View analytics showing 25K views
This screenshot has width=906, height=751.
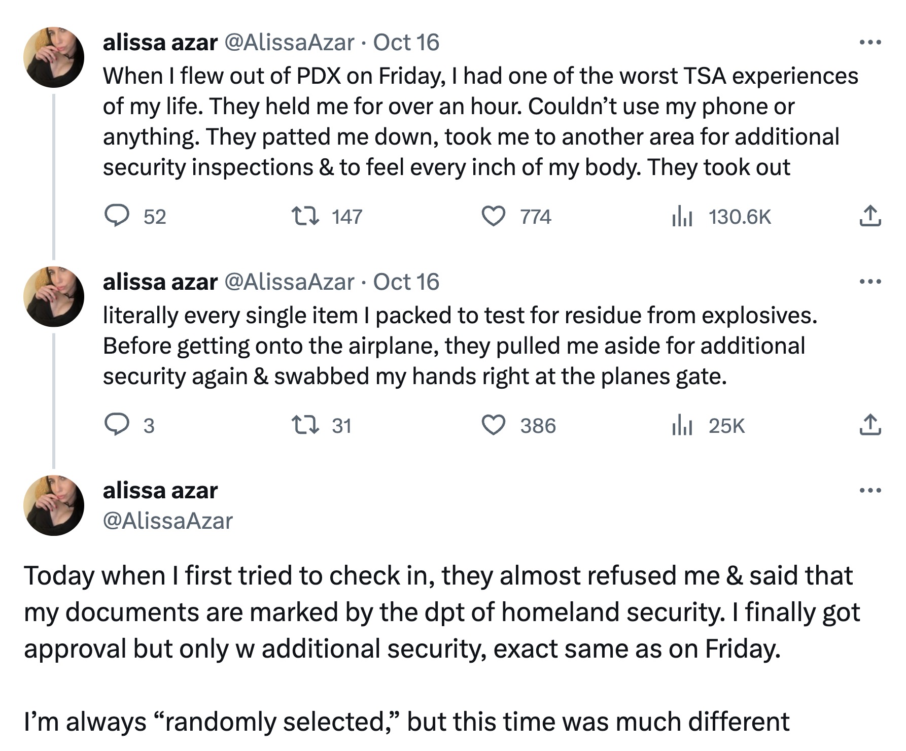click(682, 425)
